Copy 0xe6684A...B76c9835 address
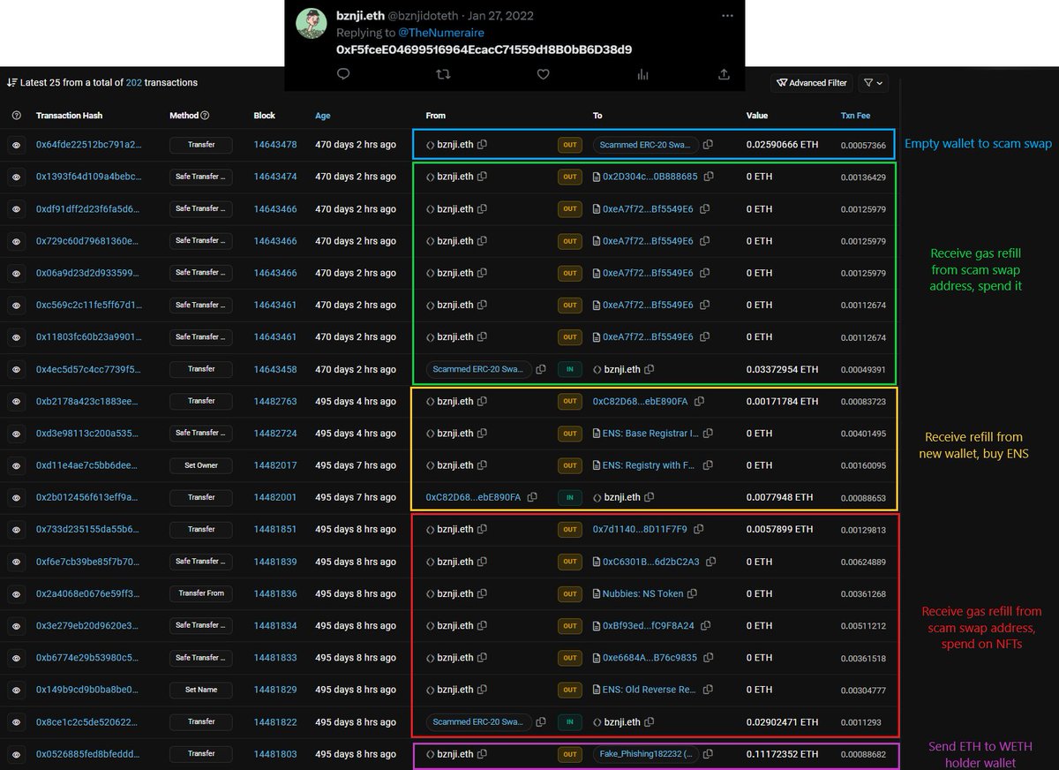1059x770 pixels. tap(708, 657)
